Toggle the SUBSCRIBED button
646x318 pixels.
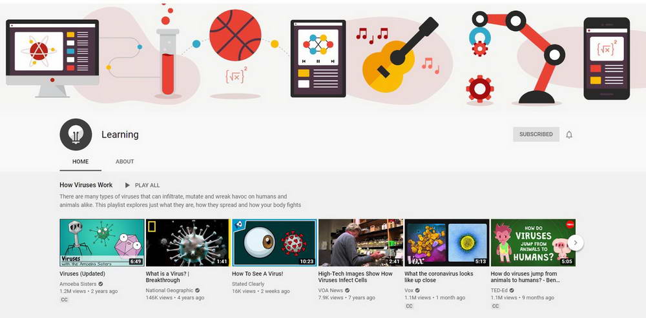(536, 134)
